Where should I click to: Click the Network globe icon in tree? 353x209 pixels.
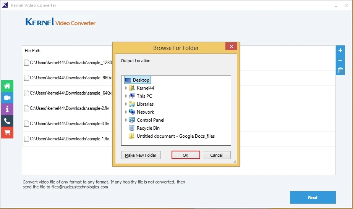pyautogui.click(x=132, y=112)
